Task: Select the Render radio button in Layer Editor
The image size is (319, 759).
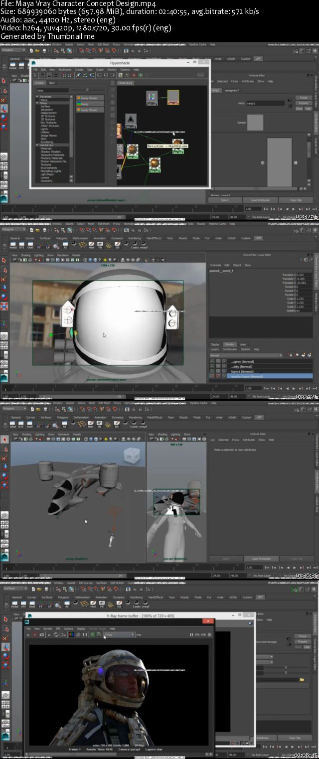Action: point(229,344)
